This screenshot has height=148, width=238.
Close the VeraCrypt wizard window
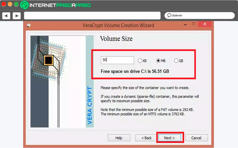point(205,24)
